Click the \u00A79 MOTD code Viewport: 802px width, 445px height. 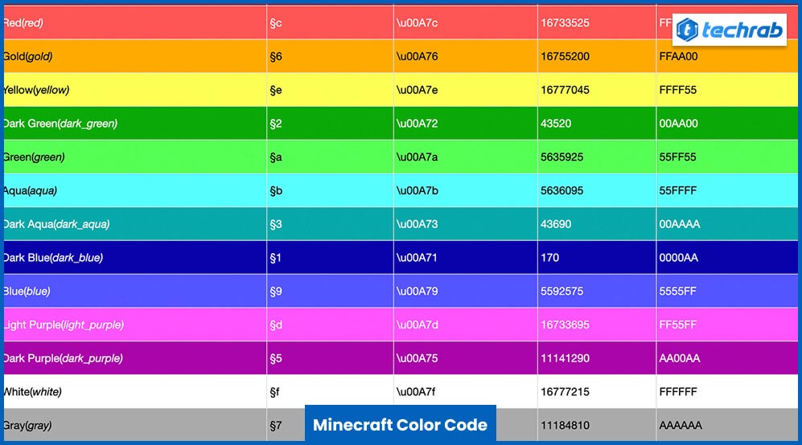pyautogui.click(x=417, y=292)
